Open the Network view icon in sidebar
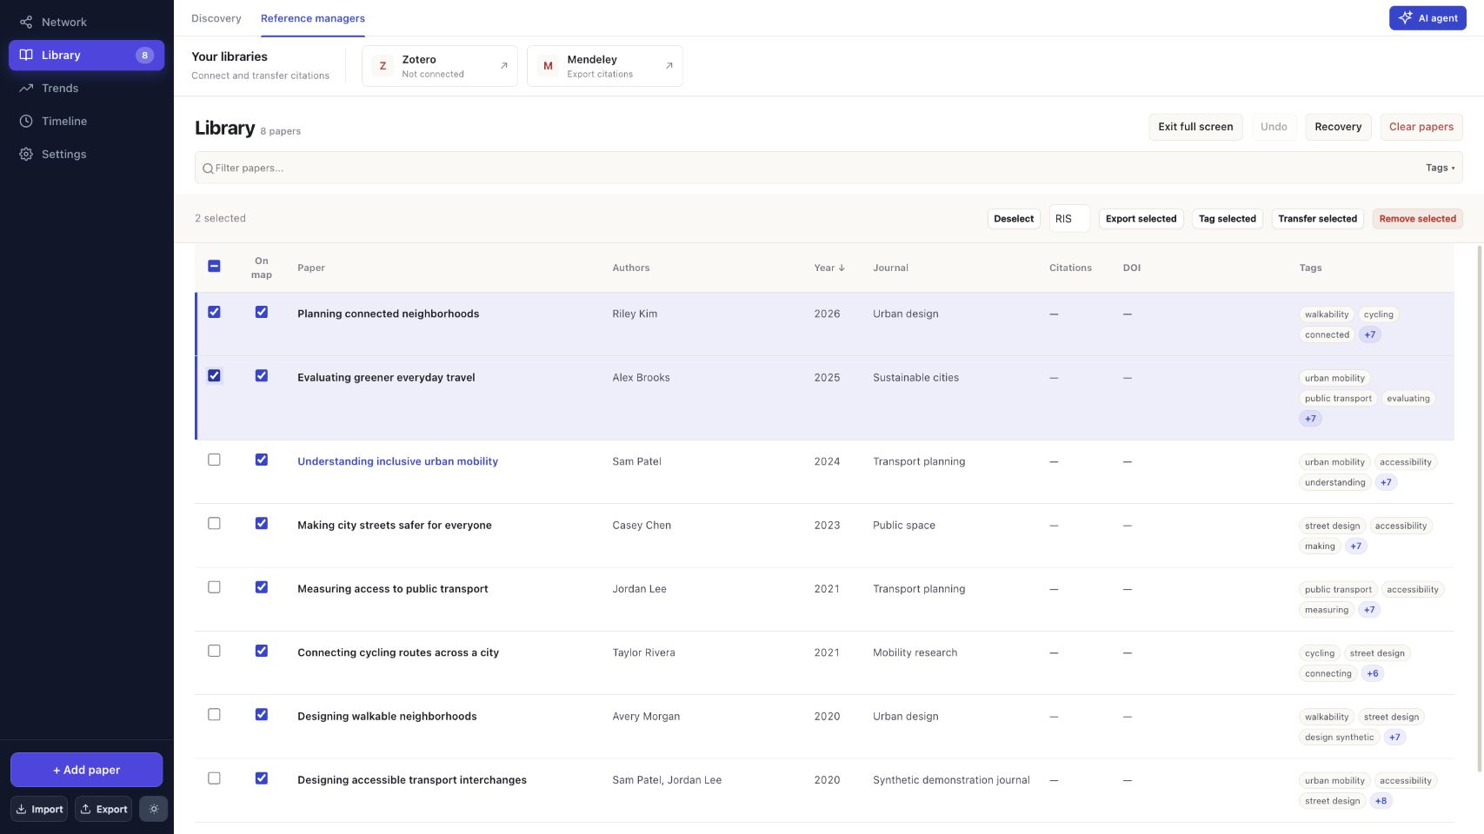Image resolution: width=1484 pixels, height=834 pixels. coord(26,22)
